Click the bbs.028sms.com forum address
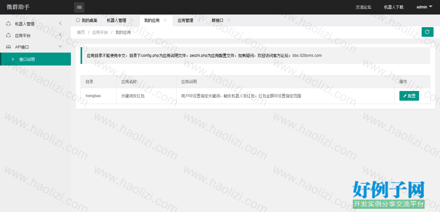Screen dimensions: 440x212 [x=307, y=56]
